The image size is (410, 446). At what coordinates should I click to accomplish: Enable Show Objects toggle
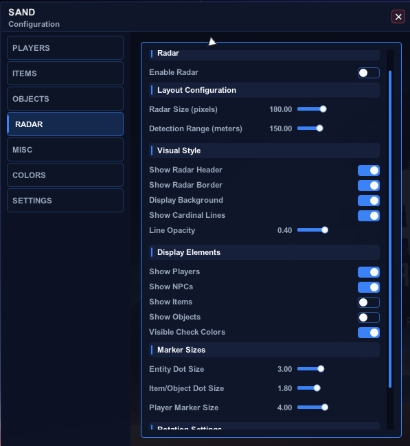pos(369,317)
